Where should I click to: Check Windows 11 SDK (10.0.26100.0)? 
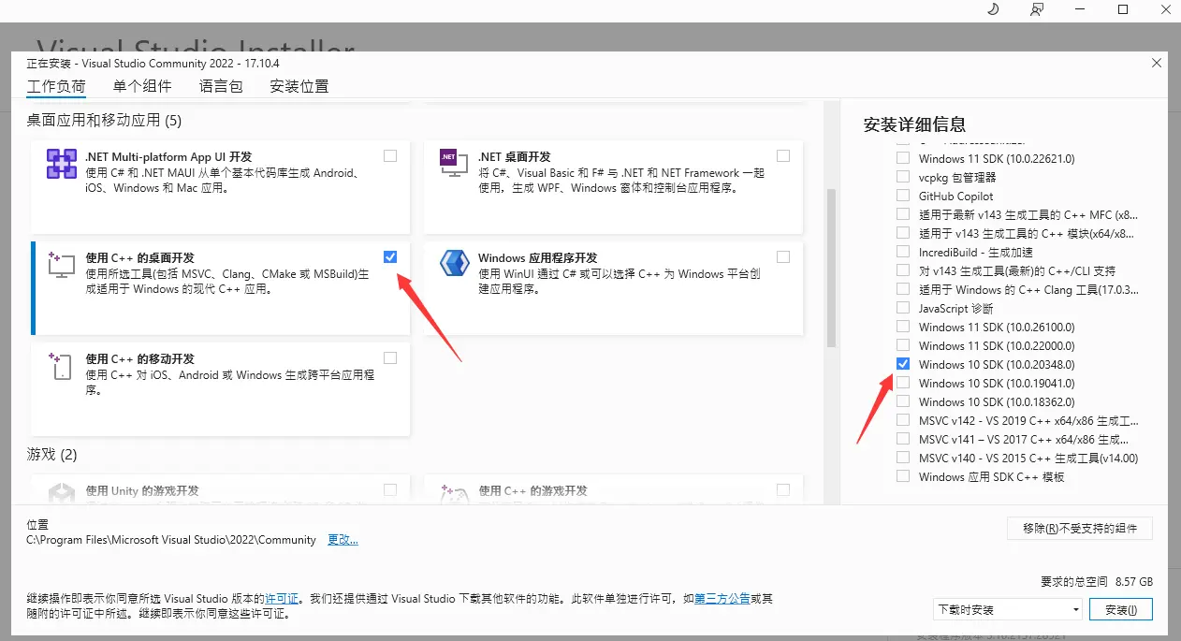coord(903,327)
